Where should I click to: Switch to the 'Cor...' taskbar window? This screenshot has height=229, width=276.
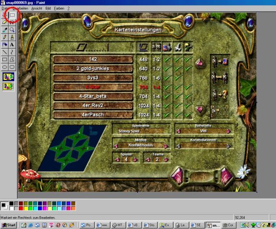(228, 225)
